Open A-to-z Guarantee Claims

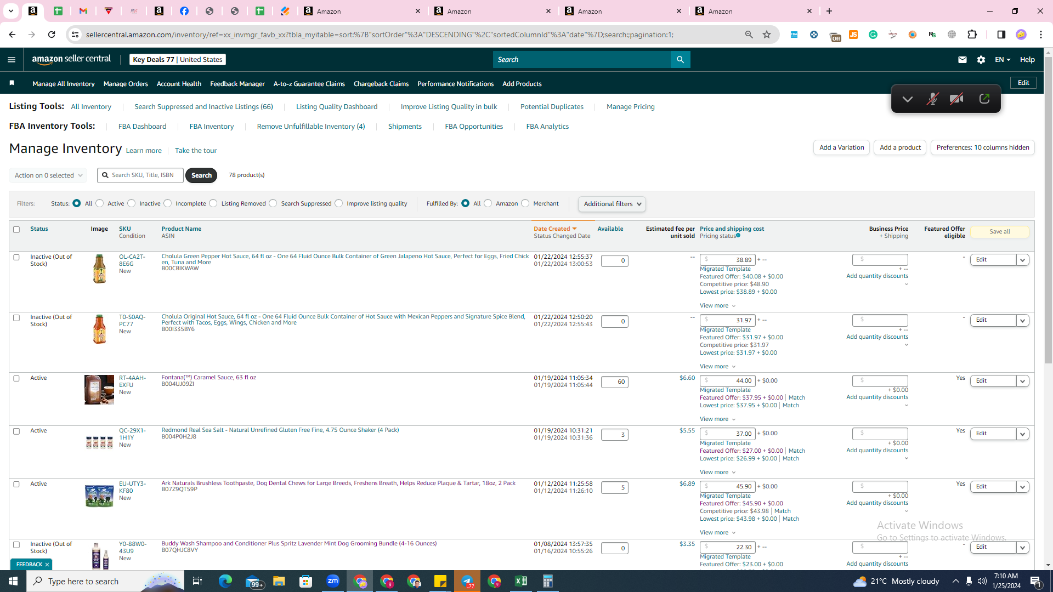(x=309, y=84)
